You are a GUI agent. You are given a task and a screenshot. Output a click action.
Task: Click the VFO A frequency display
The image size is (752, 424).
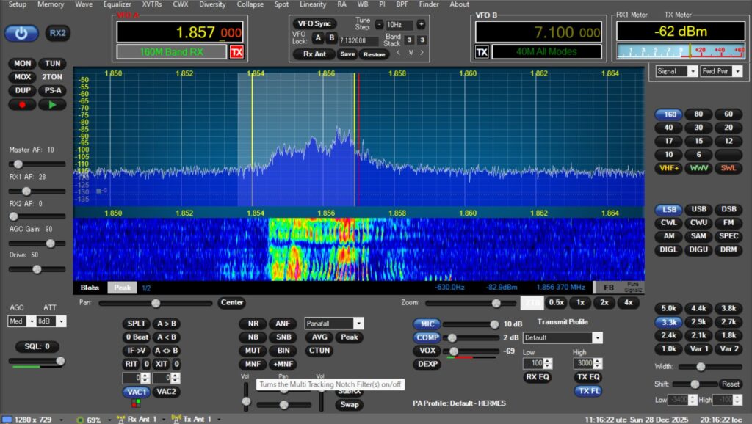tap(181, 32)
